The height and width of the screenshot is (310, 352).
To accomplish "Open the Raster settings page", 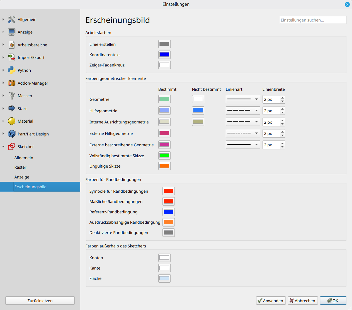I will [x=20, y=167].
